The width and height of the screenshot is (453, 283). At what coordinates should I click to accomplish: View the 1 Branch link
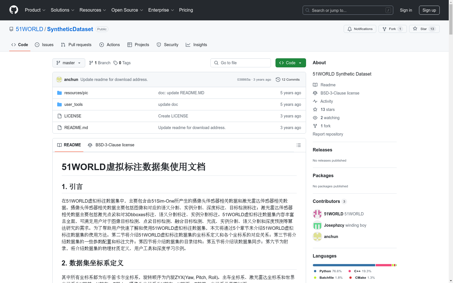(x=100, y=63)
